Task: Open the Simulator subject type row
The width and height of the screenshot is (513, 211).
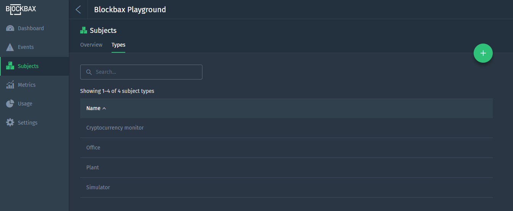Action: [286, 187]
